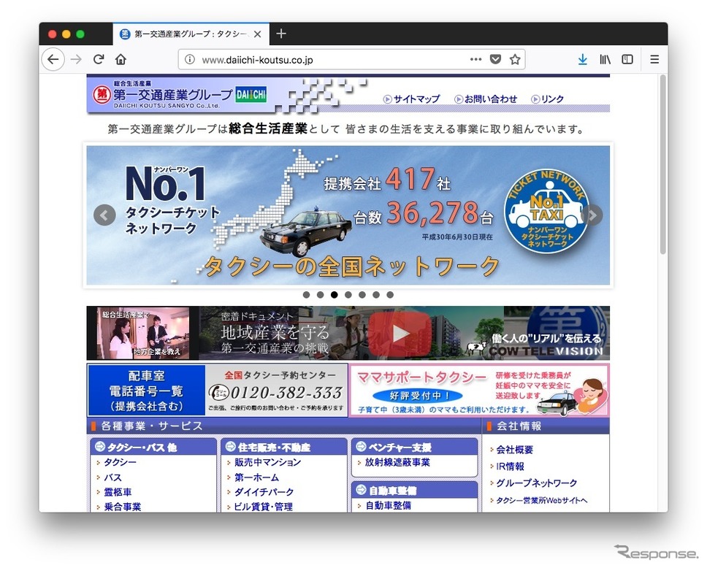Open the お問い合わせ link
Screen dimensions: 707x568
pyautogui.click(x=486, y=99)
